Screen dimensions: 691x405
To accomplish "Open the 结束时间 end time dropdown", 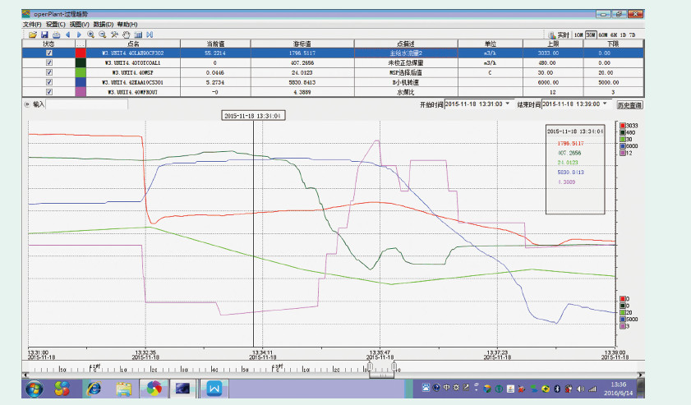I will point(606,104).
